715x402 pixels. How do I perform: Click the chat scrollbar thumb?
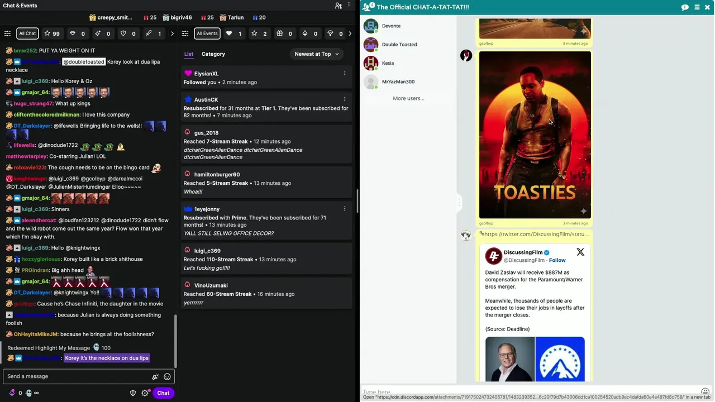[176, 341]
